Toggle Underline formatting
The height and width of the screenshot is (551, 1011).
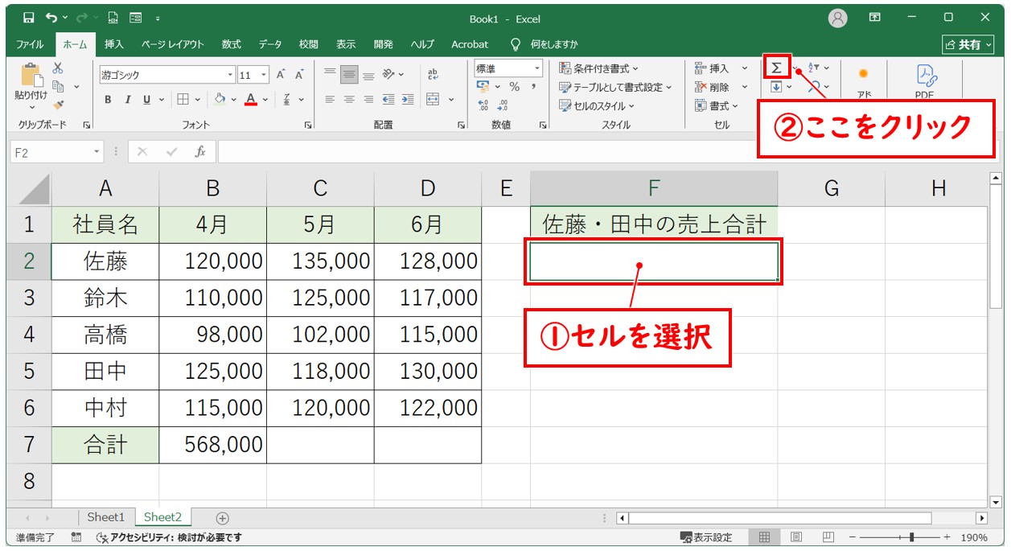[146, 100]
